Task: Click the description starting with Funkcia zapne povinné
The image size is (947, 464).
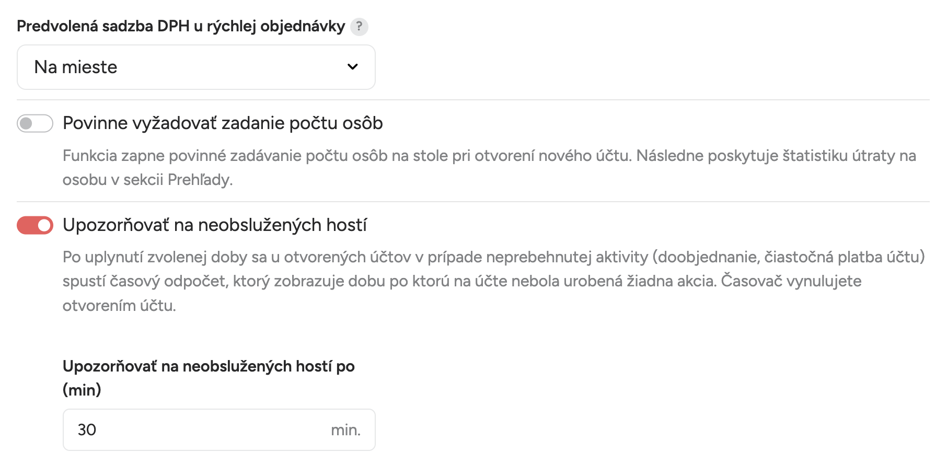Action: pos(489,168)
